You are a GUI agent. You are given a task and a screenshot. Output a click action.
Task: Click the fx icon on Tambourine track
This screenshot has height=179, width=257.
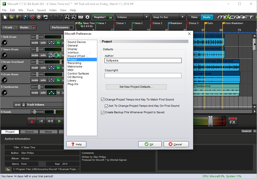tap(58, 92)
